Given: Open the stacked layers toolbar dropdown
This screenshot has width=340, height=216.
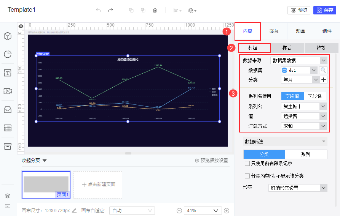Looking at the screenshot, I should [x=192, y=10].
